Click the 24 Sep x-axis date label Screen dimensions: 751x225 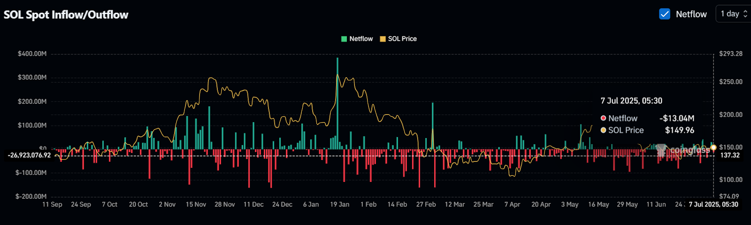click(x=81, y=204)
